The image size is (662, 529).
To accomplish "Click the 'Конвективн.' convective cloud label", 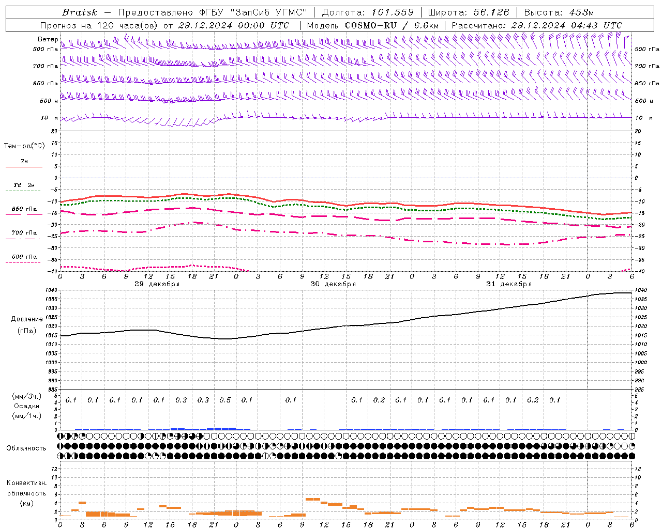I will (x=27, y=483).
